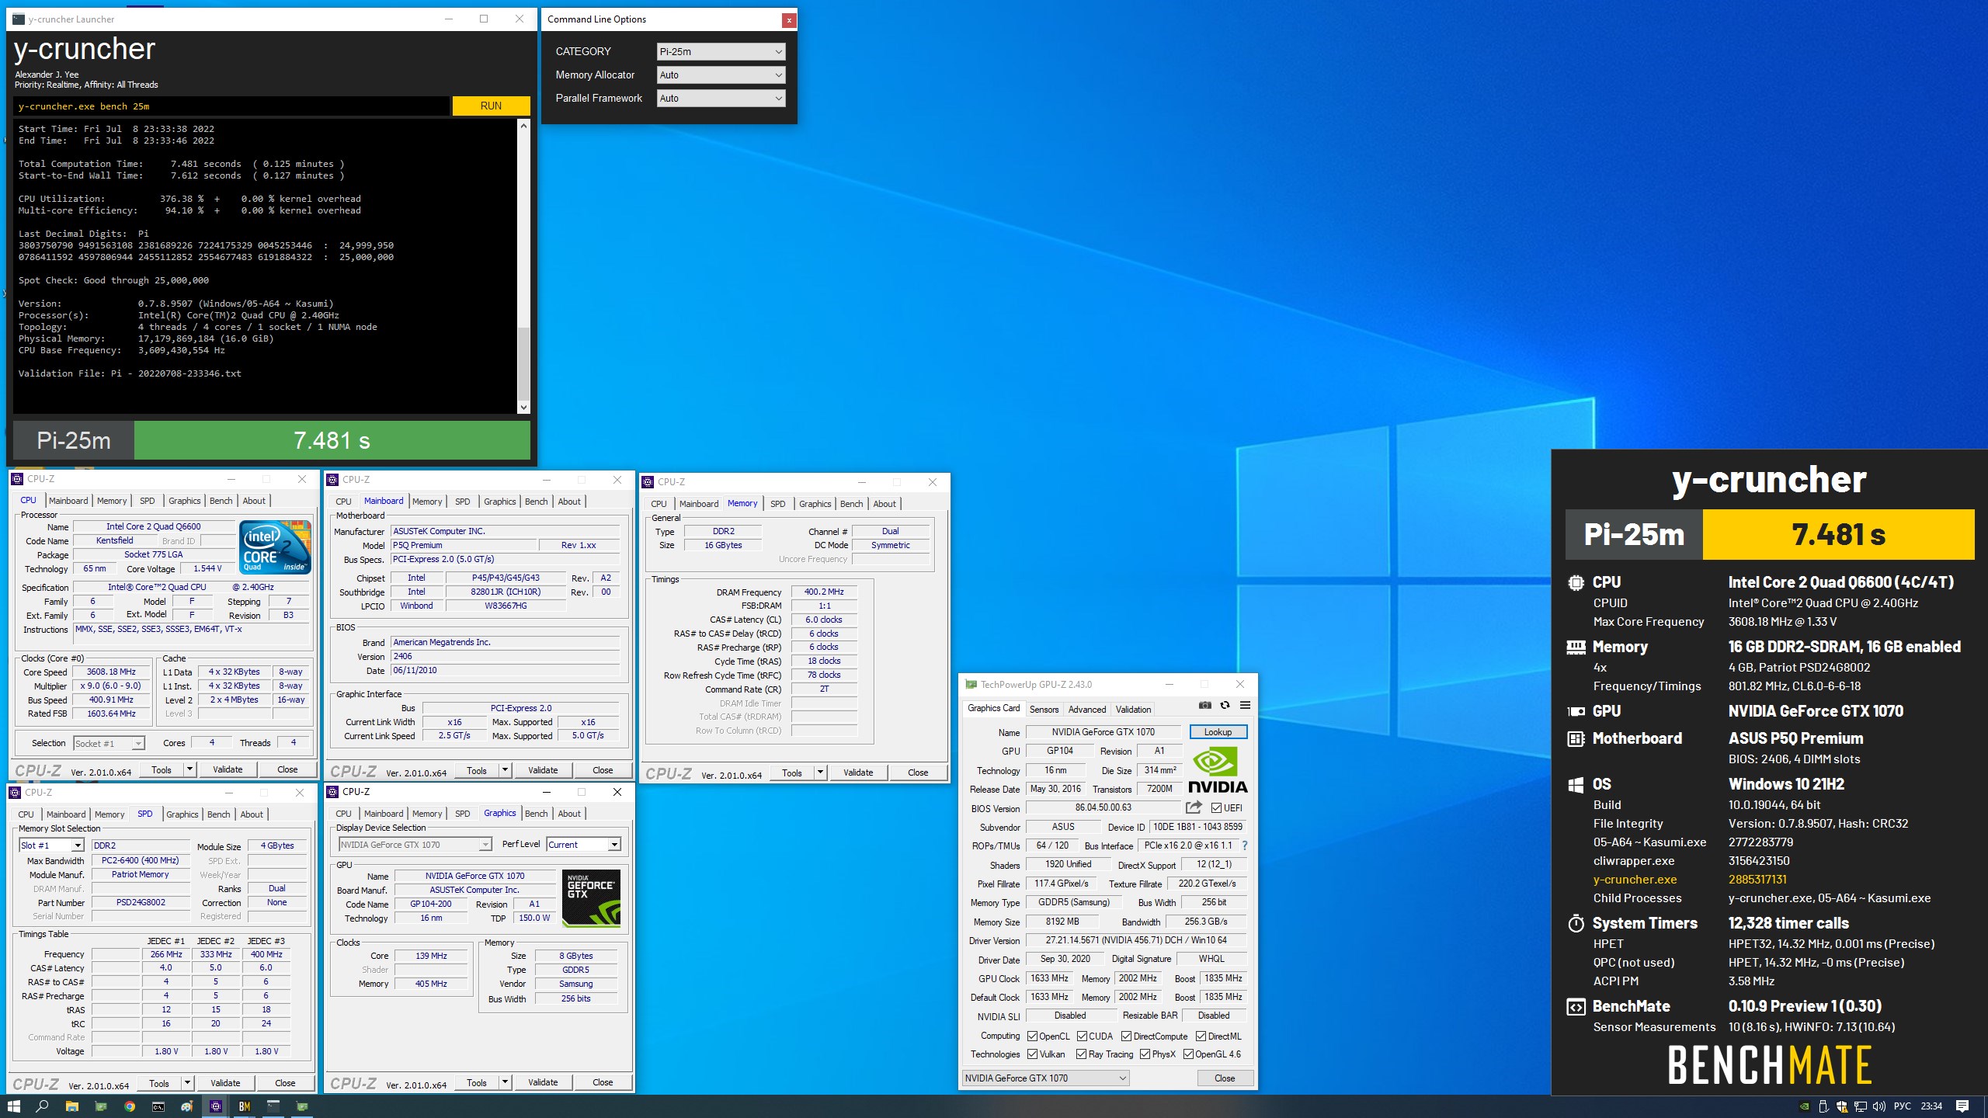Click the BIOS version share/export icon in GPU-Z
The image size is (1988, 1118).
[1194, 807]
